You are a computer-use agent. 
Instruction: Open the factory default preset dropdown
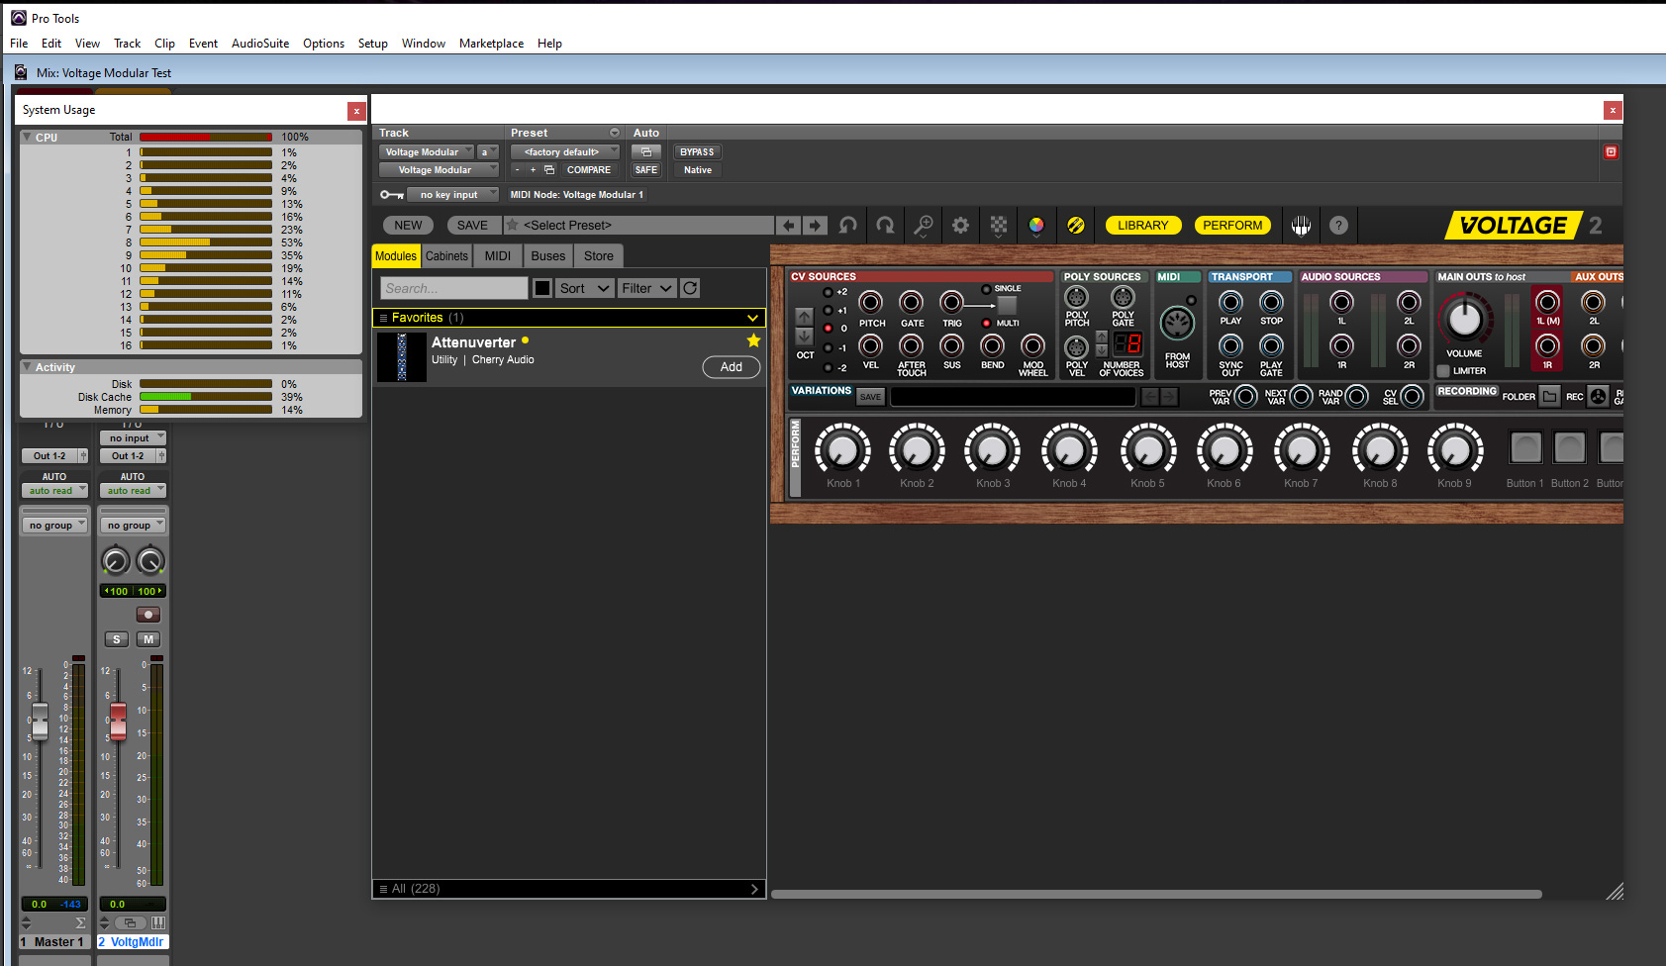565,152
